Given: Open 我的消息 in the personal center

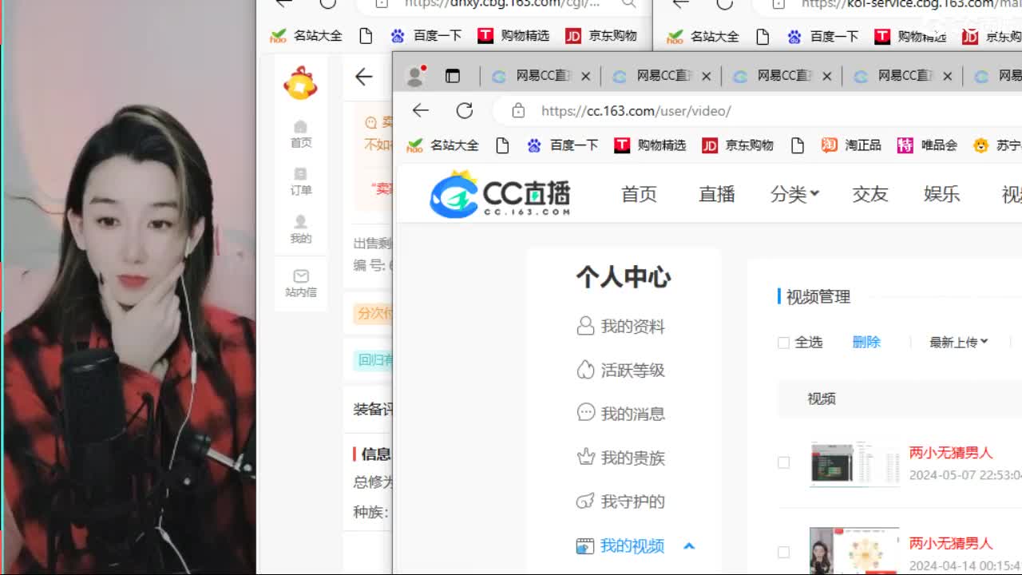Looking at the screenshot, I should [x=620, y=414].
